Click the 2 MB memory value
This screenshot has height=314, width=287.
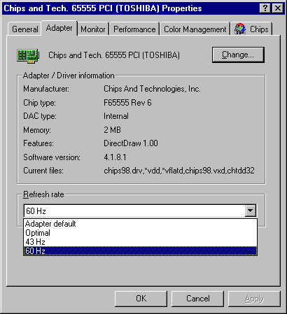click(112, 130)
